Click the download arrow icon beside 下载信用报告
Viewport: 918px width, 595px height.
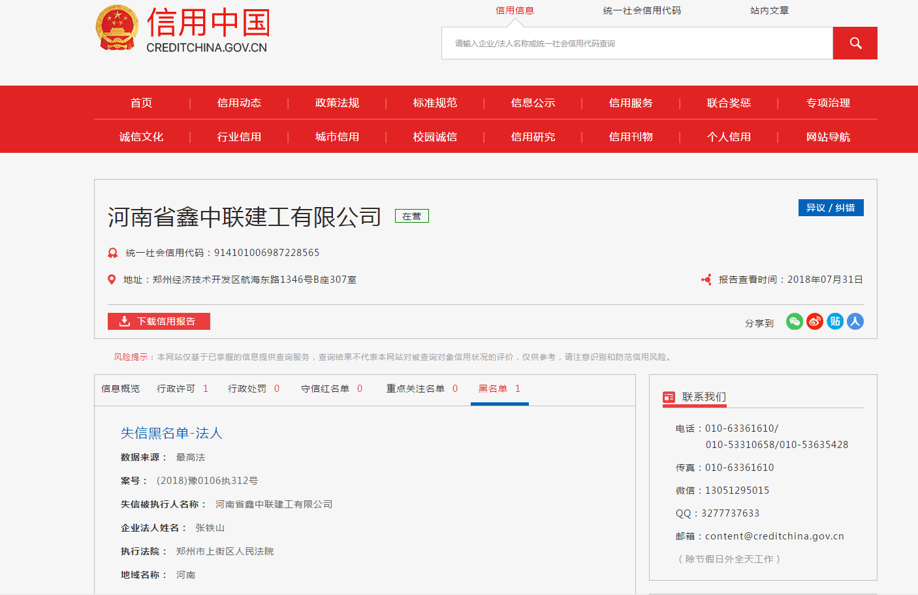pos(124,321)
